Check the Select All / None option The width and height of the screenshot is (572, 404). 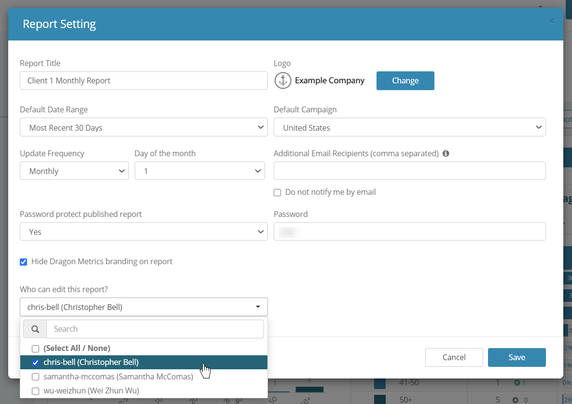click(35, 348)
